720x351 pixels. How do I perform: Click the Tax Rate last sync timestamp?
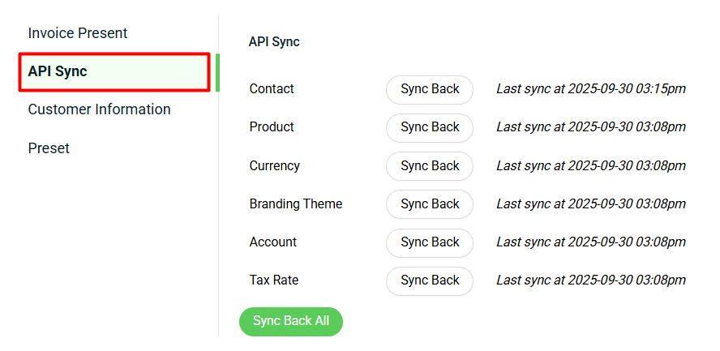click(x=591, y=280)
